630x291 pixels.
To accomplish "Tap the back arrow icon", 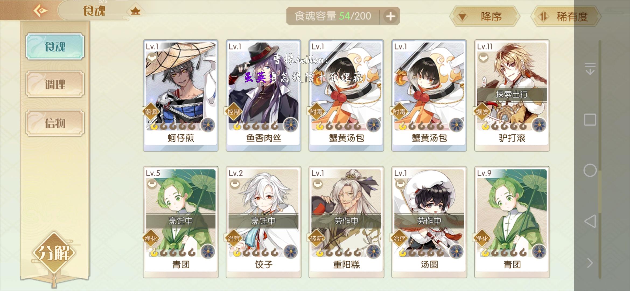I will click(x=40, y=11).
